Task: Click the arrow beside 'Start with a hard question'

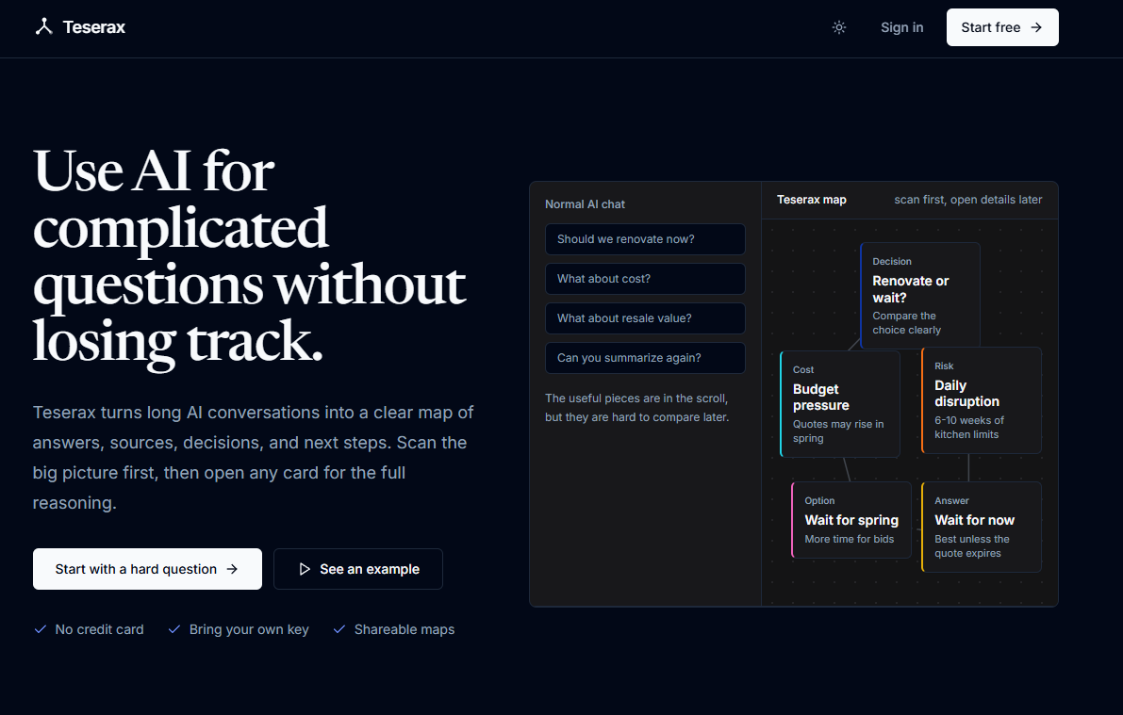Action: pyautogui.click(x=232, y=569)
